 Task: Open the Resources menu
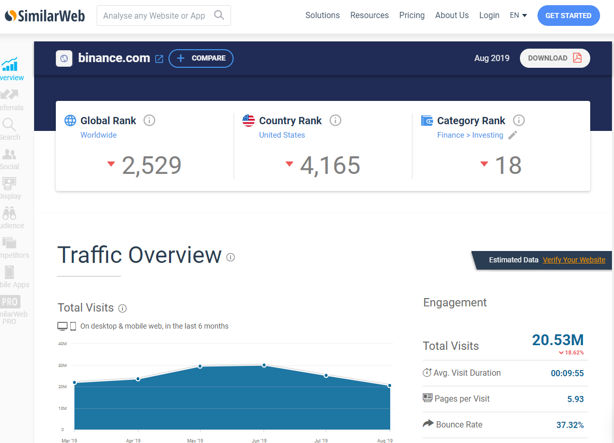pos(369,16)
